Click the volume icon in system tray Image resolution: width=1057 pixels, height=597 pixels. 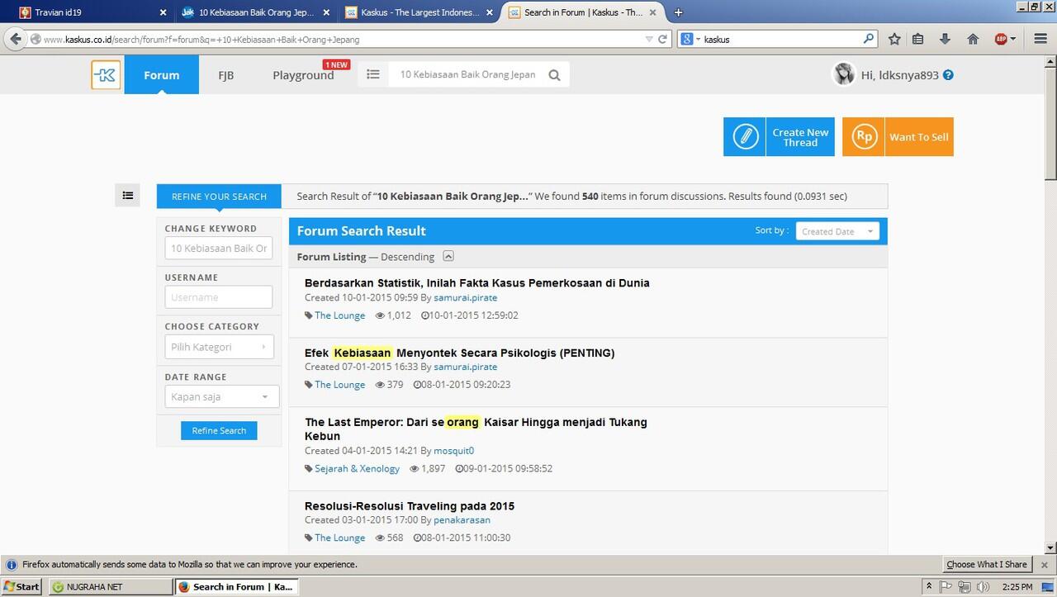tap(982, 587)
